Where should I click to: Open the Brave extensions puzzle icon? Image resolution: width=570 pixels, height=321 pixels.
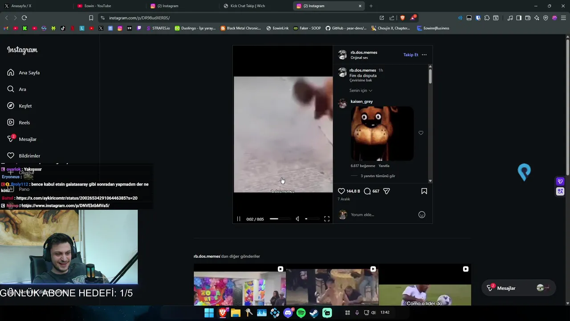487,18
